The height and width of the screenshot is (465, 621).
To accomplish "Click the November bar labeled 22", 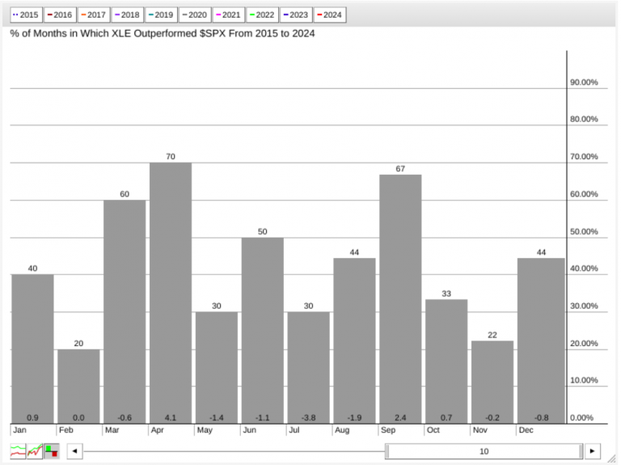I will click(x=492, y=383).
